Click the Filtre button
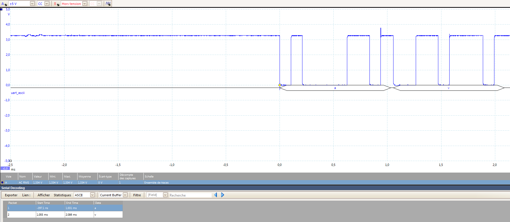The width and height of the screenshot is (510, 222). point(137,195)
